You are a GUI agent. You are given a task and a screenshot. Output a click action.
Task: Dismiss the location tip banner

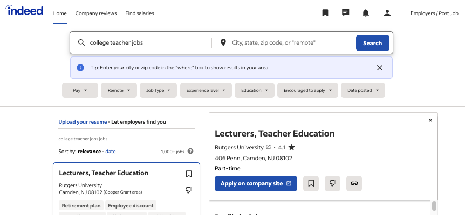coord(380,68)
